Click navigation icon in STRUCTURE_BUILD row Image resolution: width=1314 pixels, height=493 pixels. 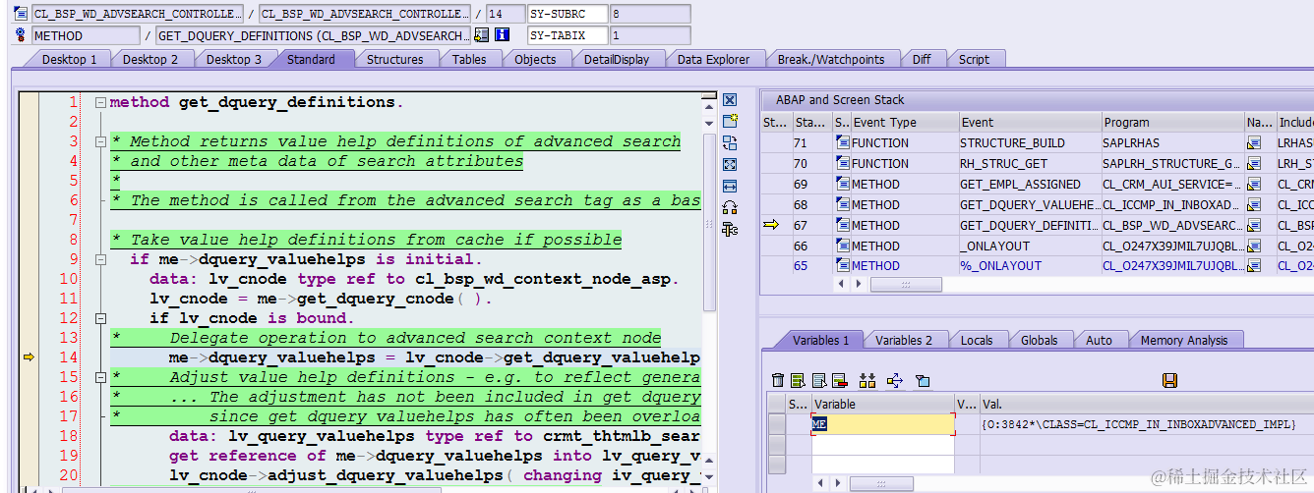pos(1254,143)
